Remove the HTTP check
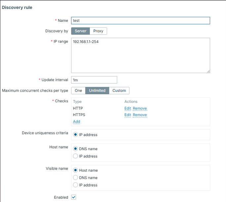The image size is (226, 202). point(140,108)
